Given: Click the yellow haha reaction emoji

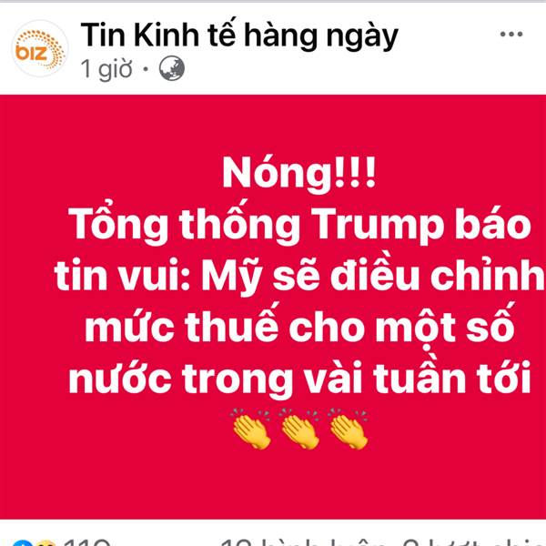Looking at the screenshot, I should (x=46, y=543).
